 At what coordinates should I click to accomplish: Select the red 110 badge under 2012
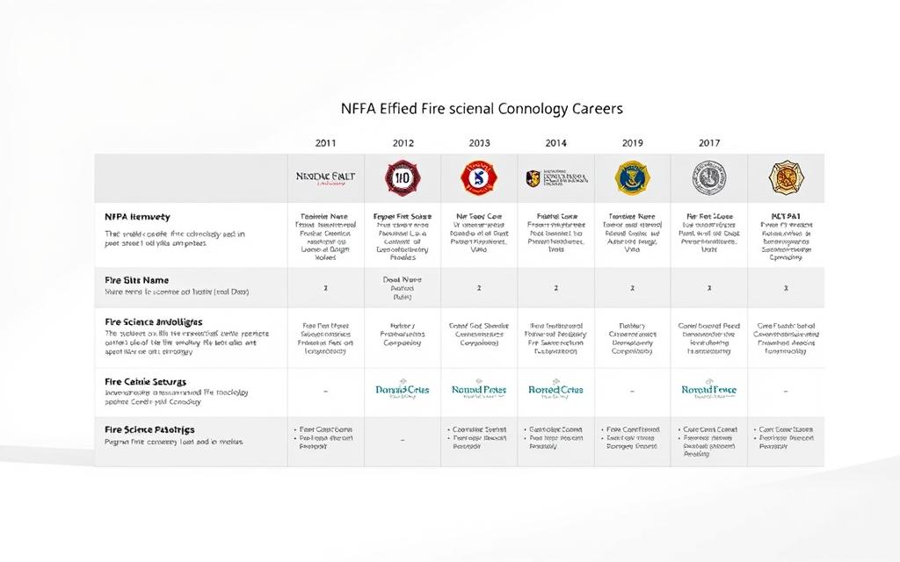[402, 177]
